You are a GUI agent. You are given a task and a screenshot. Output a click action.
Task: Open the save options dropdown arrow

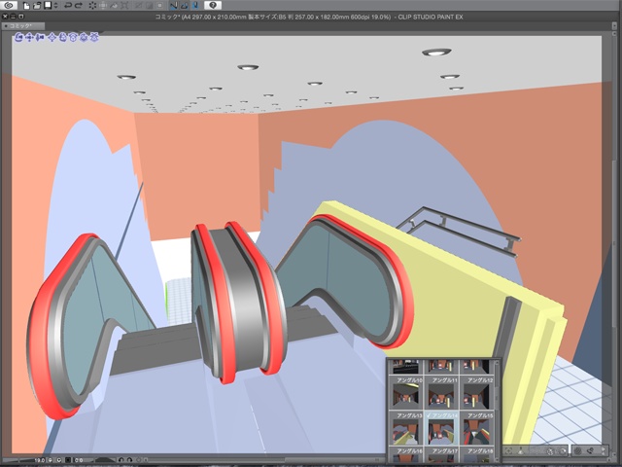(57, 6)
